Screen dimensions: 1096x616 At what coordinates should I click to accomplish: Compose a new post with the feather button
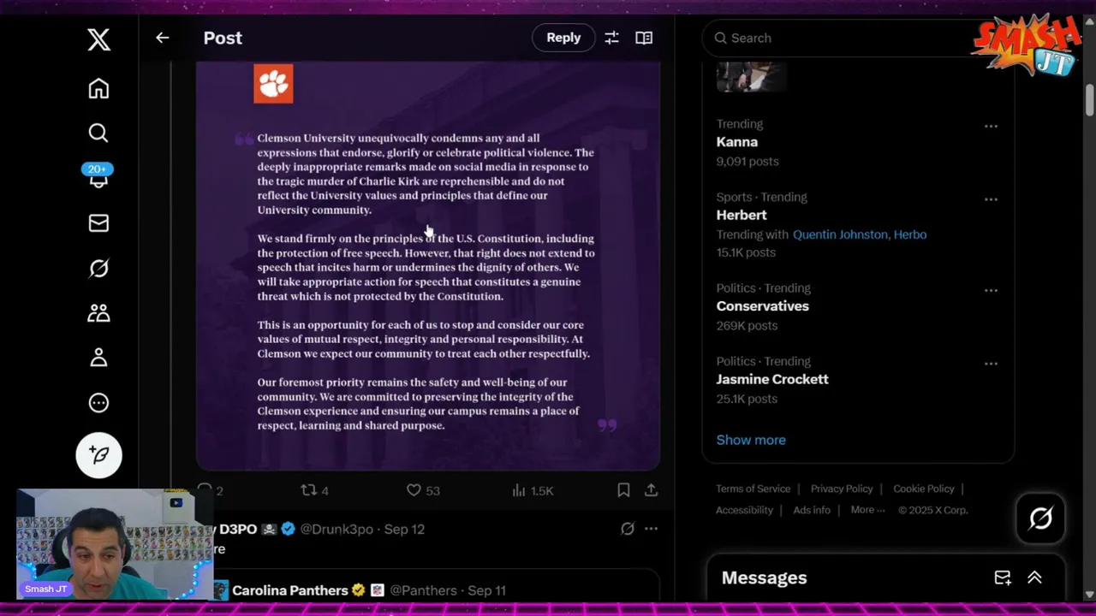[x=98, y=455]
